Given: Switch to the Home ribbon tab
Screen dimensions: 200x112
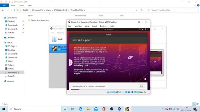Looking at the screenshot, I should [13, 5].
